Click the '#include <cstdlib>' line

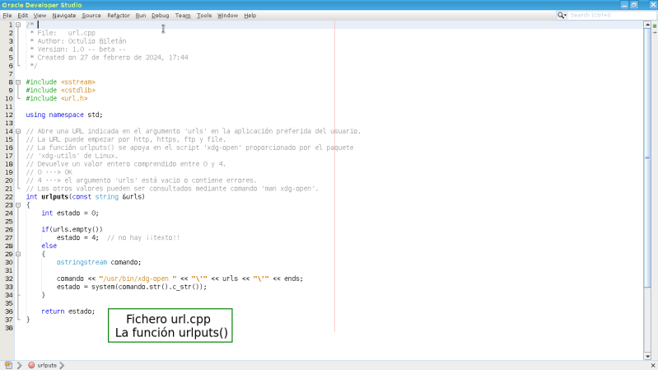point(60,91)
